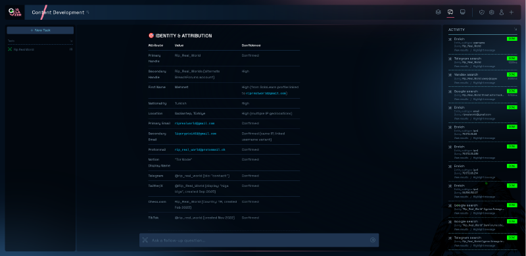Viewport: 526px width, 256px height.
Task: Click DONE badge on Enrich email
Action: point(512,107)
